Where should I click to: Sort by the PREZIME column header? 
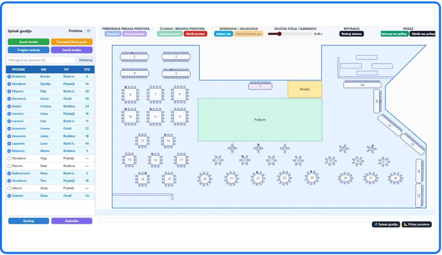(x=18, y=69)
